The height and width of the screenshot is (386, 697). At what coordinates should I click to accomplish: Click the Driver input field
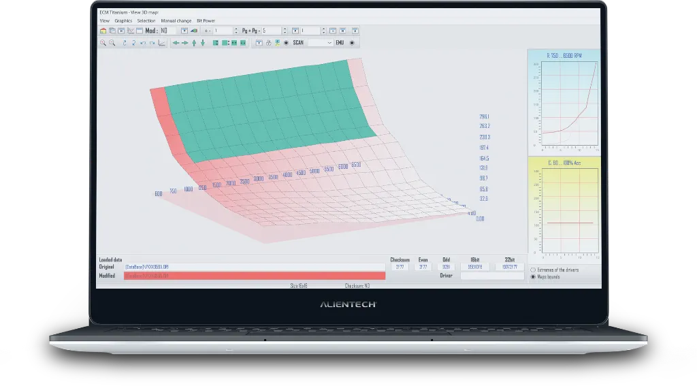[x=483, y=276]
